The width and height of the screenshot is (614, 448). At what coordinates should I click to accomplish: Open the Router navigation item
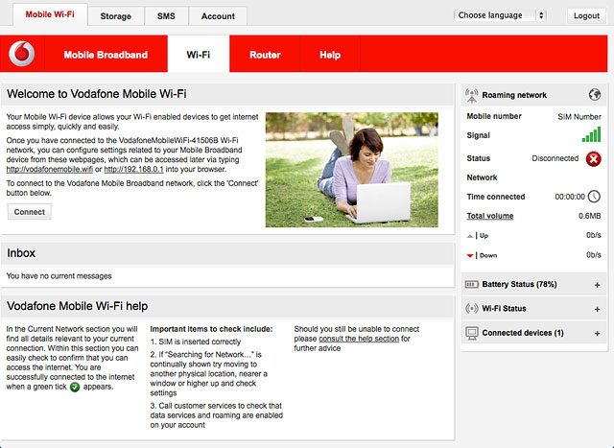(x=265, y=55)
